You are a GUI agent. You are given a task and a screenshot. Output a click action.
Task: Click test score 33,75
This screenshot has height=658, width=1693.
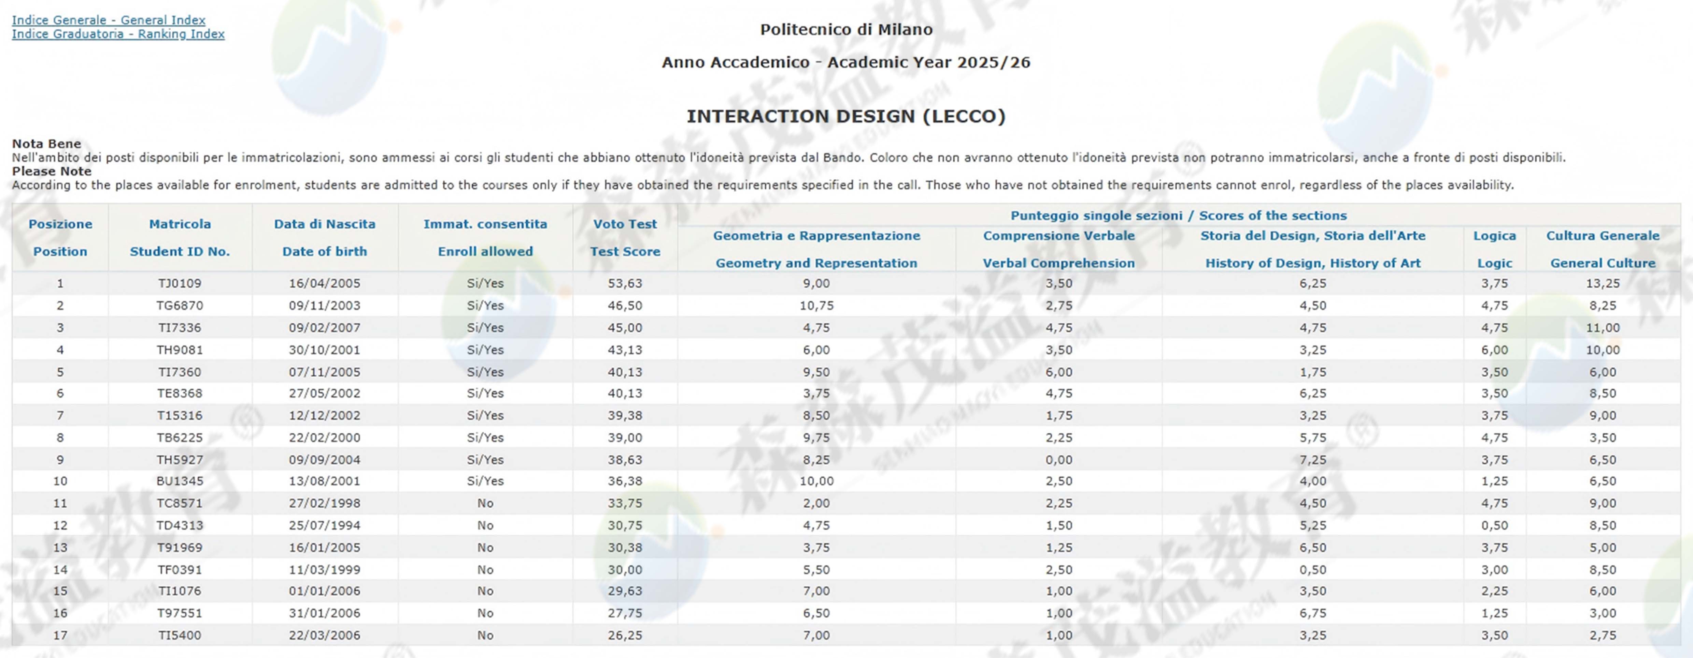pos(625,504)
